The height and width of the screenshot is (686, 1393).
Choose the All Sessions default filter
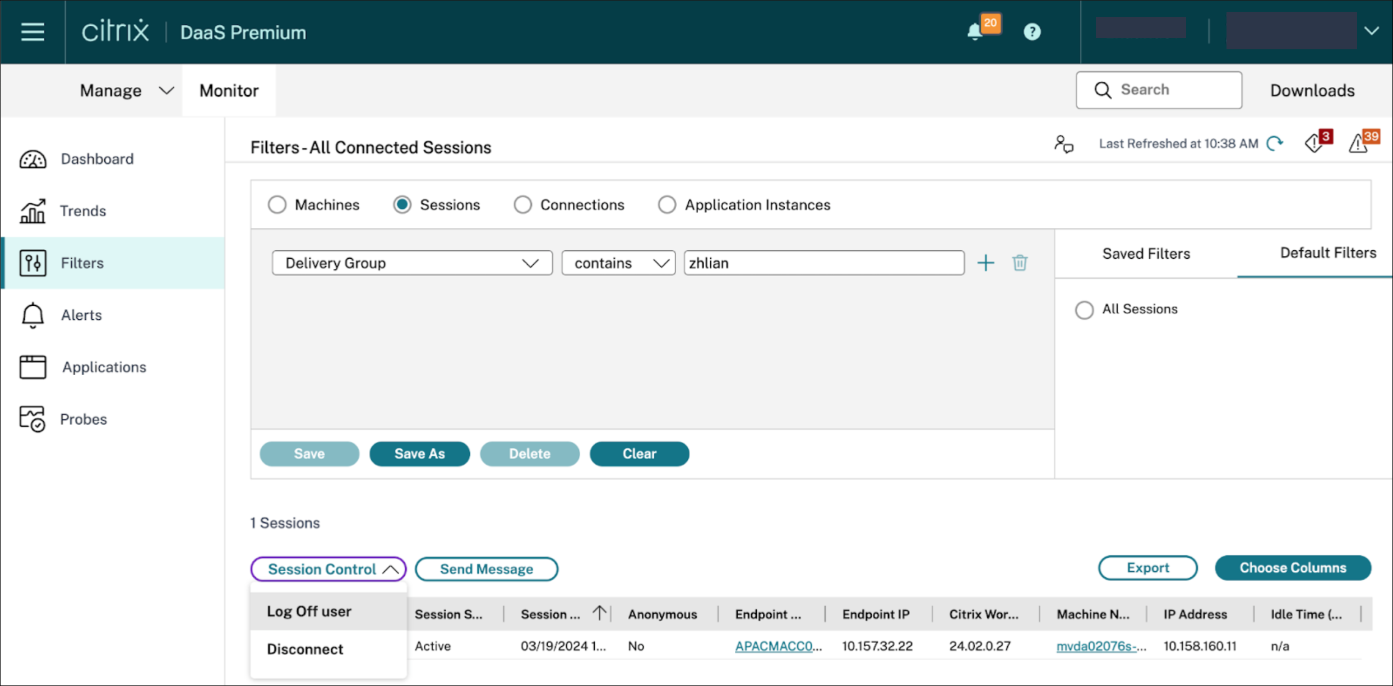1084,310
